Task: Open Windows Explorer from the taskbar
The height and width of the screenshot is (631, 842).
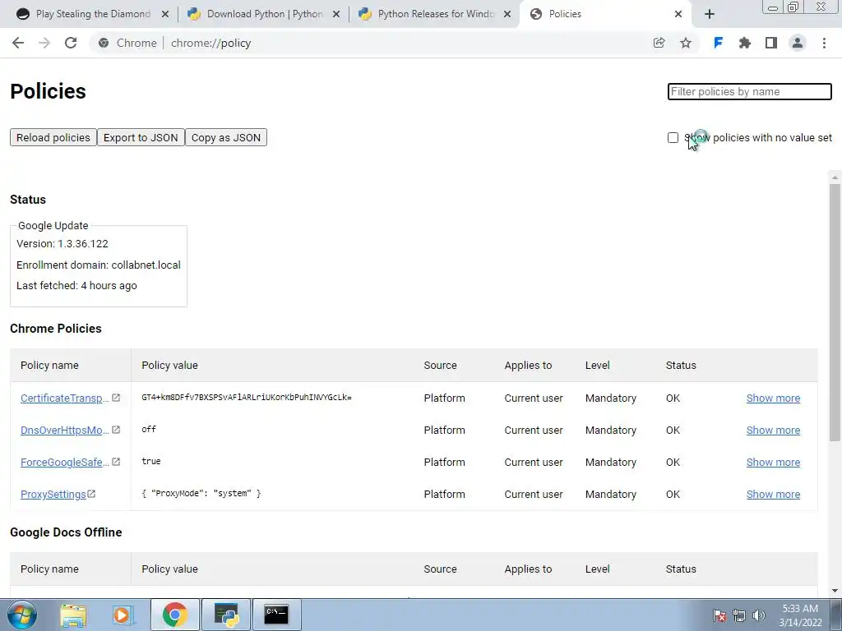Action: (x=73, y=615)
